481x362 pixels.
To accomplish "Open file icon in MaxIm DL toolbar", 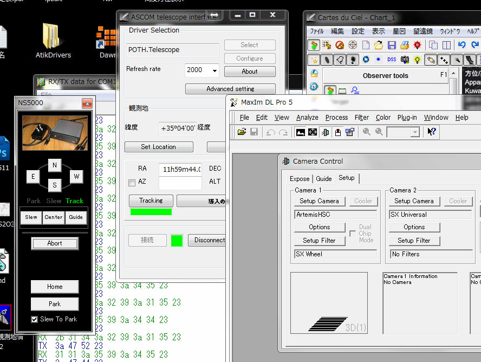I will point(242,132).
